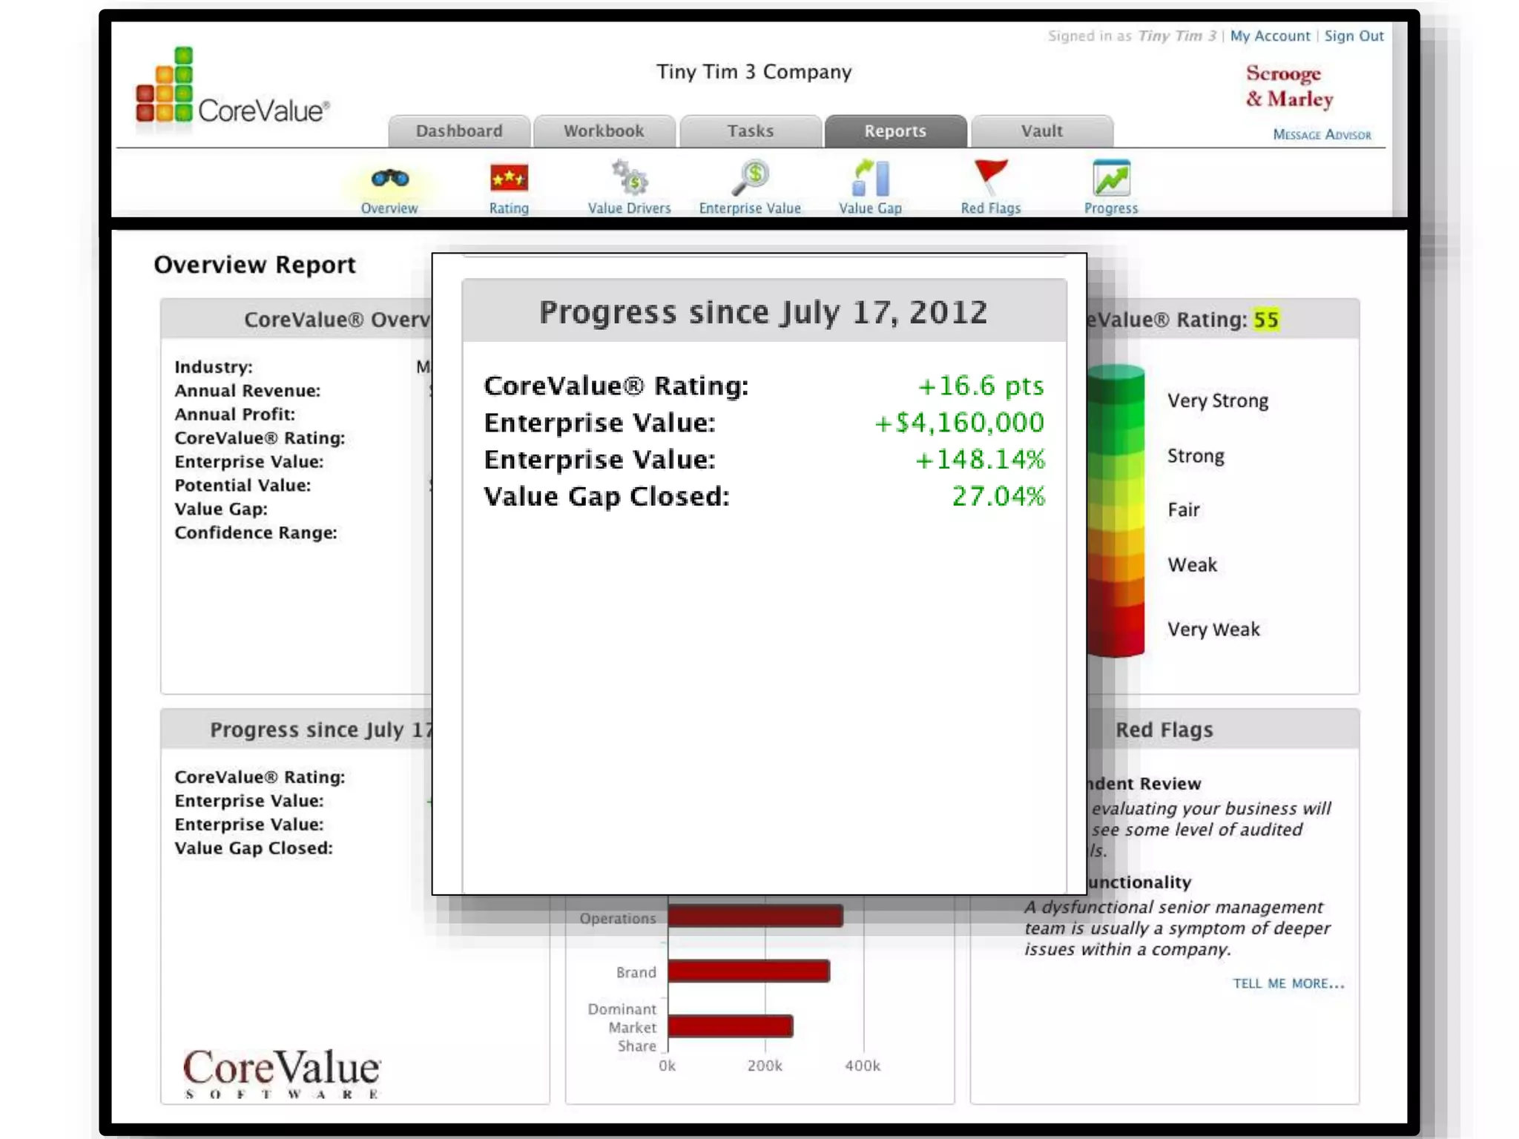Screen dimensions: 1519x1139
Task: Click the My Account link
Action: 1270,36
